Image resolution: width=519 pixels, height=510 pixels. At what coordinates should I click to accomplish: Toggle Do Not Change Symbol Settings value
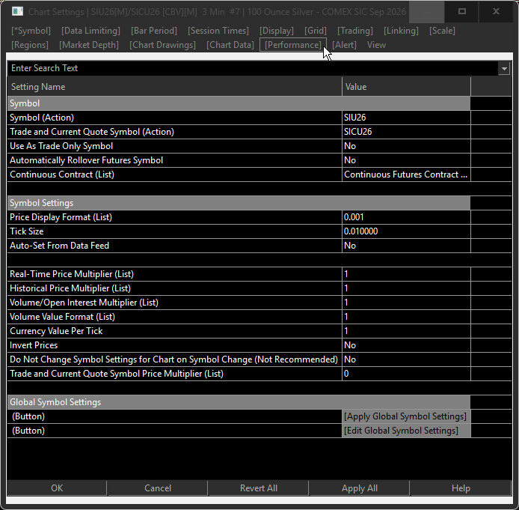(406, 360)
